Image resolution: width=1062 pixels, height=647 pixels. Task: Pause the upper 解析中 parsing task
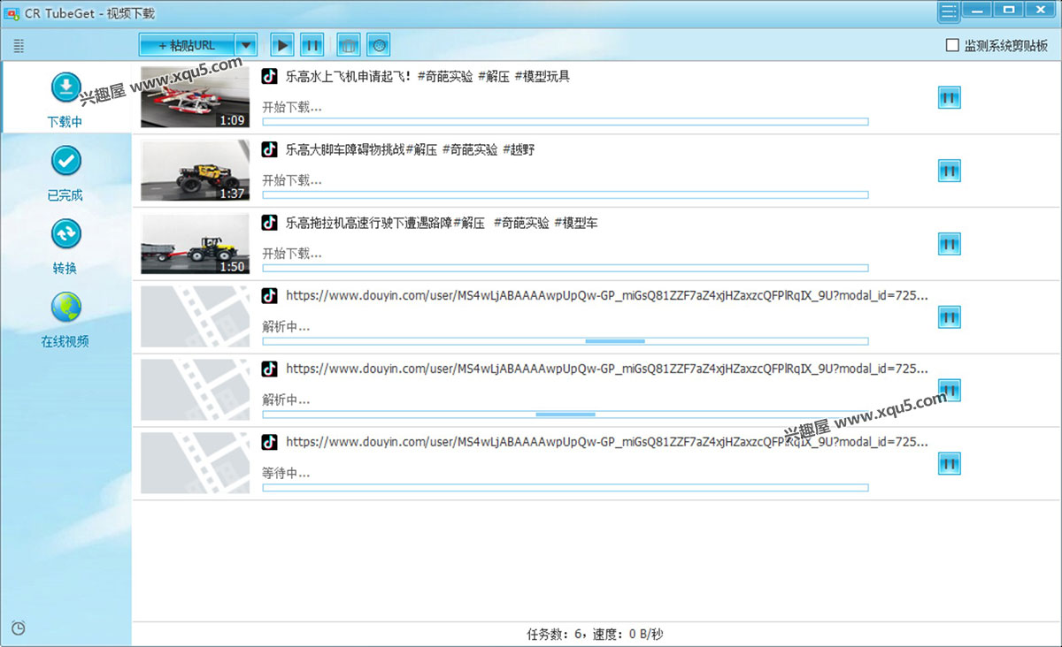[x=950, y=317]
